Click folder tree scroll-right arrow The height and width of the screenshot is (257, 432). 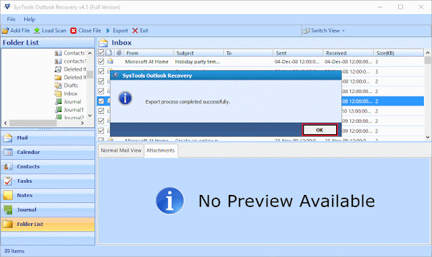[x=82, y=123]
